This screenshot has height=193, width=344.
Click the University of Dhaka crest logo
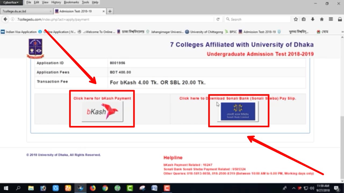tap(35, 49)
